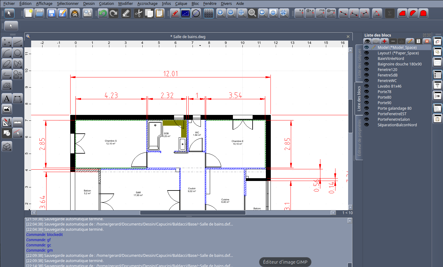Switch to the Liste des calques tab
Viewport: 443px width, 267px height.
pos(359,63)
